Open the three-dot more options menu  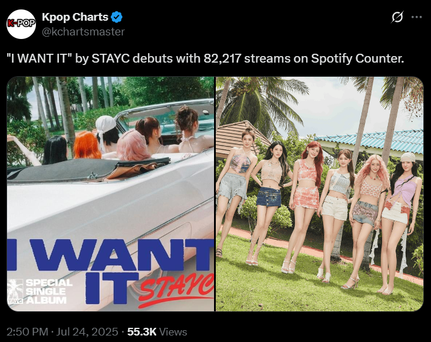coord(416,17)
